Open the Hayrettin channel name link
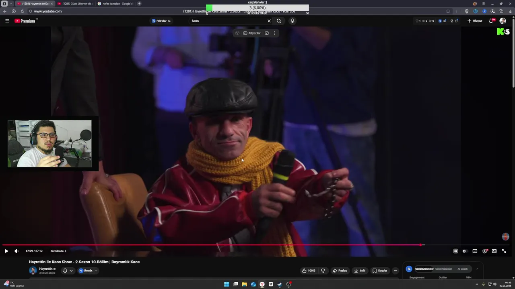 click(46, 269)
